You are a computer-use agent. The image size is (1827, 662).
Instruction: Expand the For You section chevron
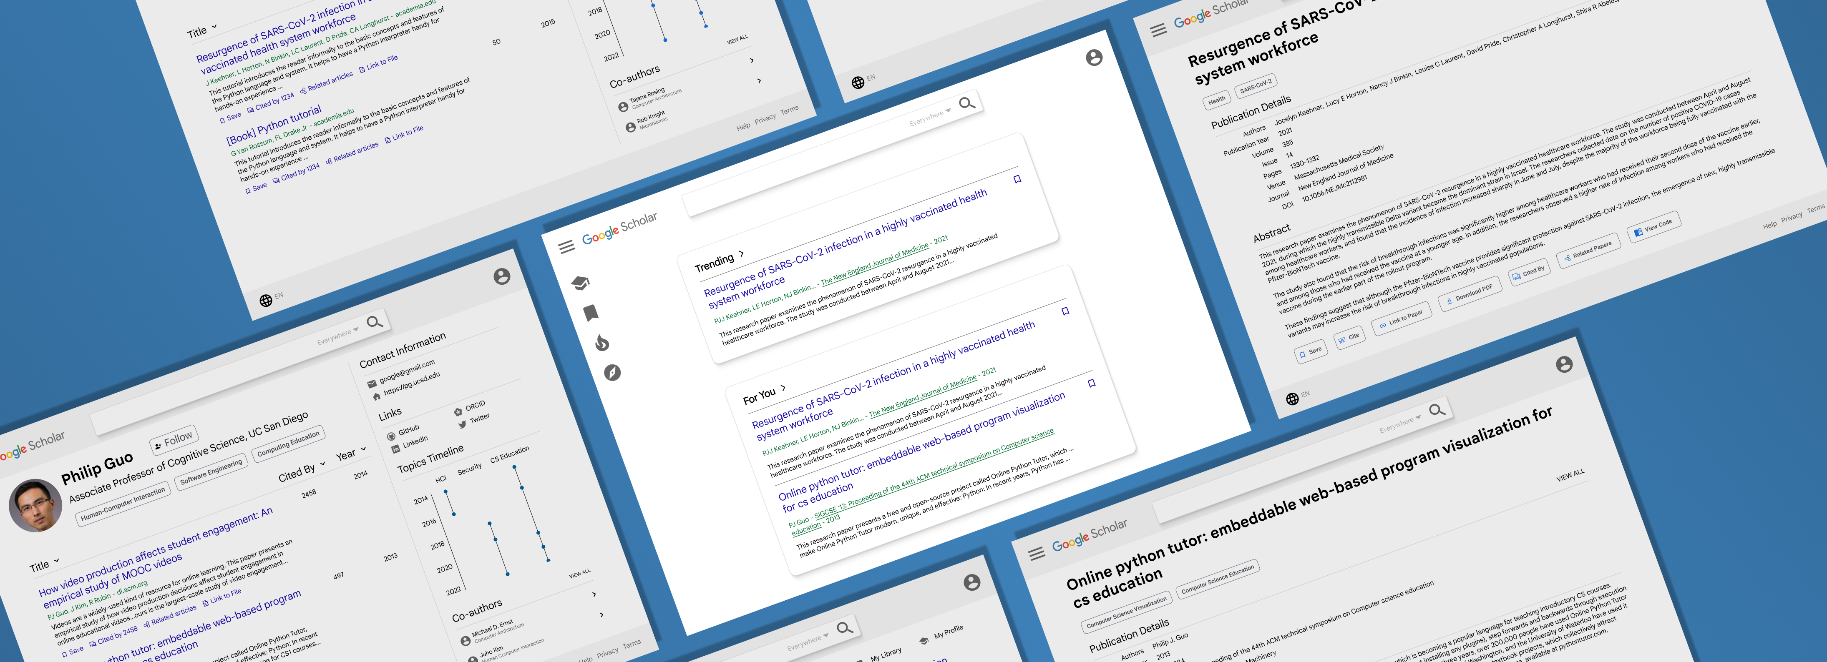pos(783,389)
